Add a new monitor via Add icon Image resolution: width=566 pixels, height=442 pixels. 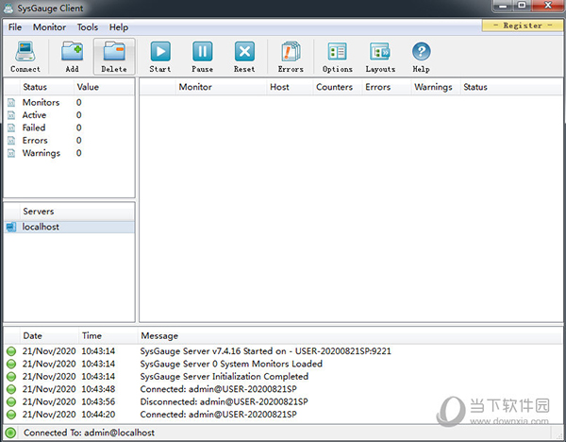point(73,52)
